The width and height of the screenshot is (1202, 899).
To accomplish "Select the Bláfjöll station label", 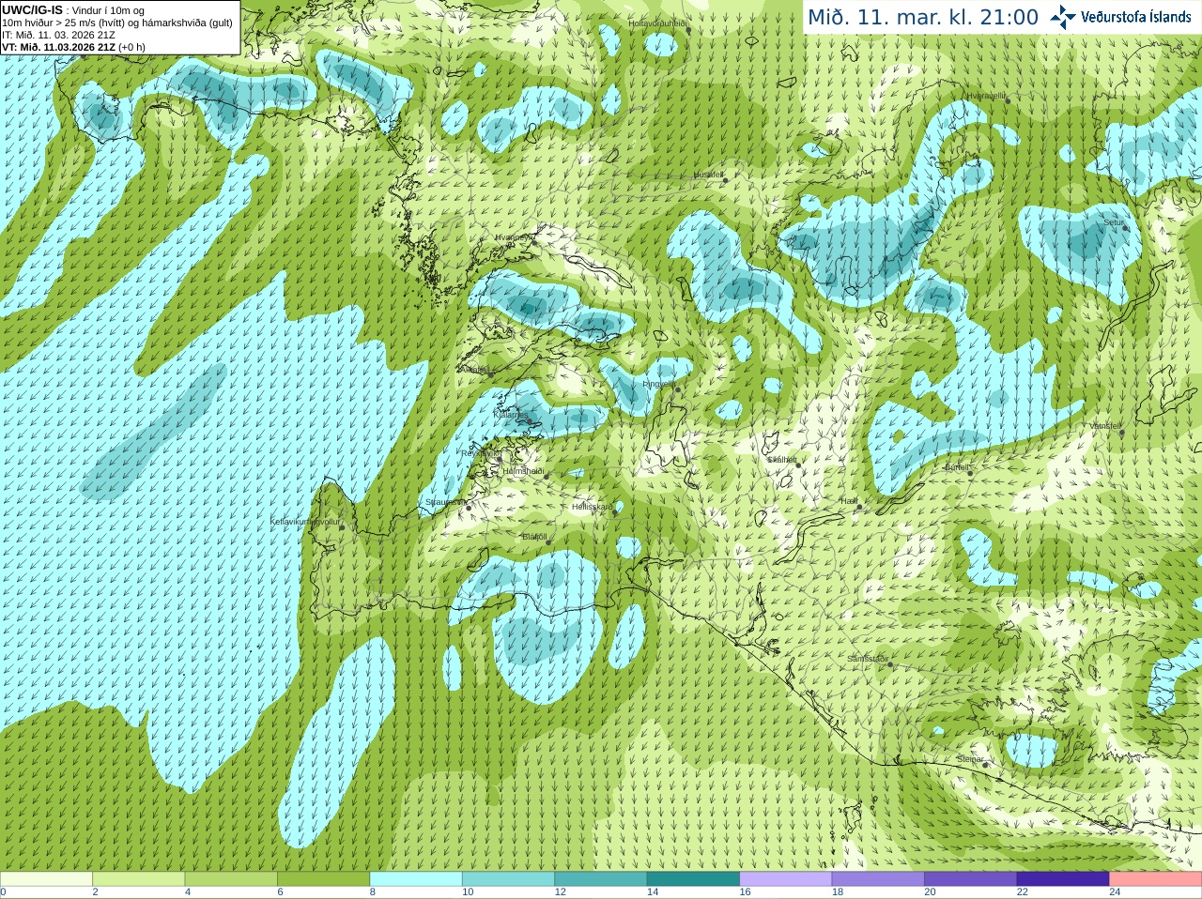I will [534, 537].
